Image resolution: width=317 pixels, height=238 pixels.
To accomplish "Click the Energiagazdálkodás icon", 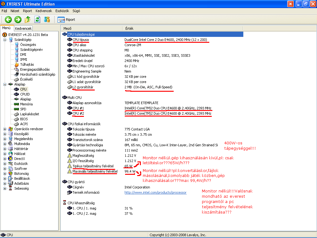I will pos(17,69).
